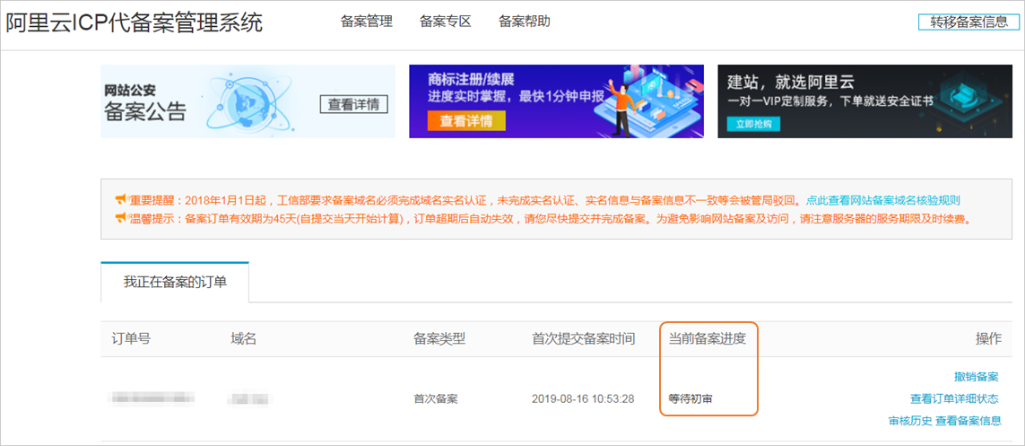Click the 撤销备案 link

click(976, 377)
